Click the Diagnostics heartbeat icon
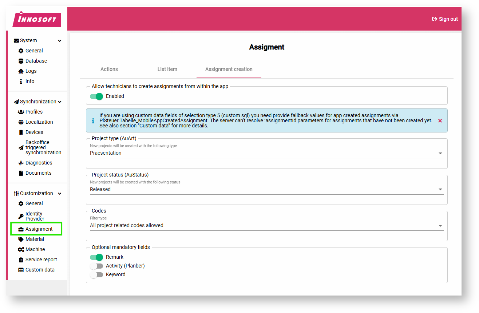479x313 pixels. tap(21, 163)
